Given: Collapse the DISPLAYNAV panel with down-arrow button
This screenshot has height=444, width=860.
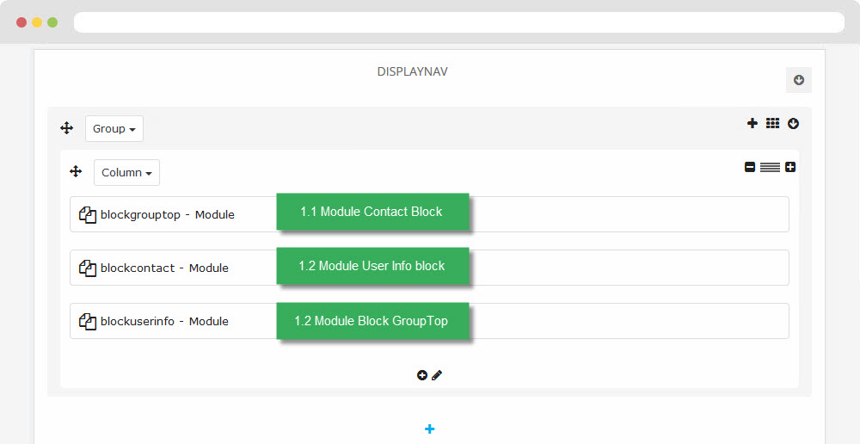Looking at the screenshot, I should point(799,80).
